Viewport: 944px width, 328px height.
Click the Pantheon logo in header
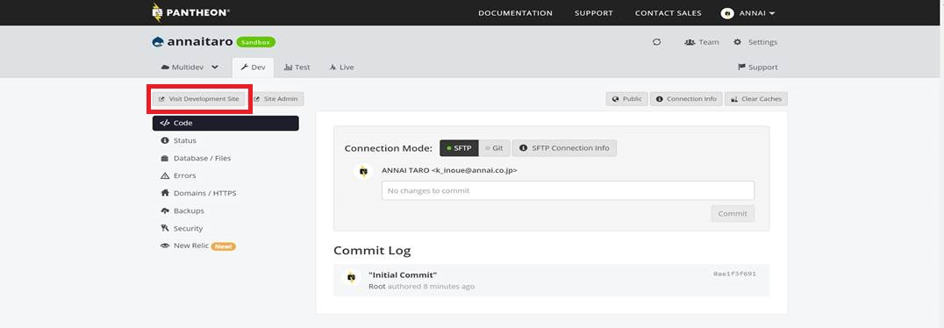(x=191, y=12)
